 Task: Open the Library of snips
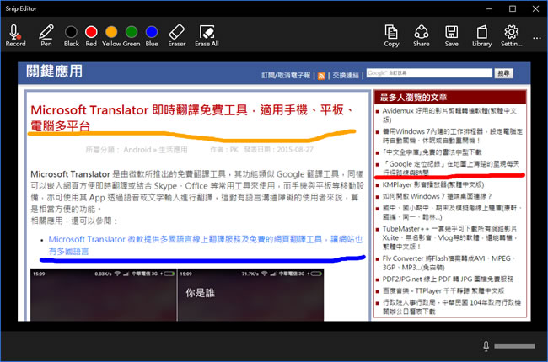482,35
